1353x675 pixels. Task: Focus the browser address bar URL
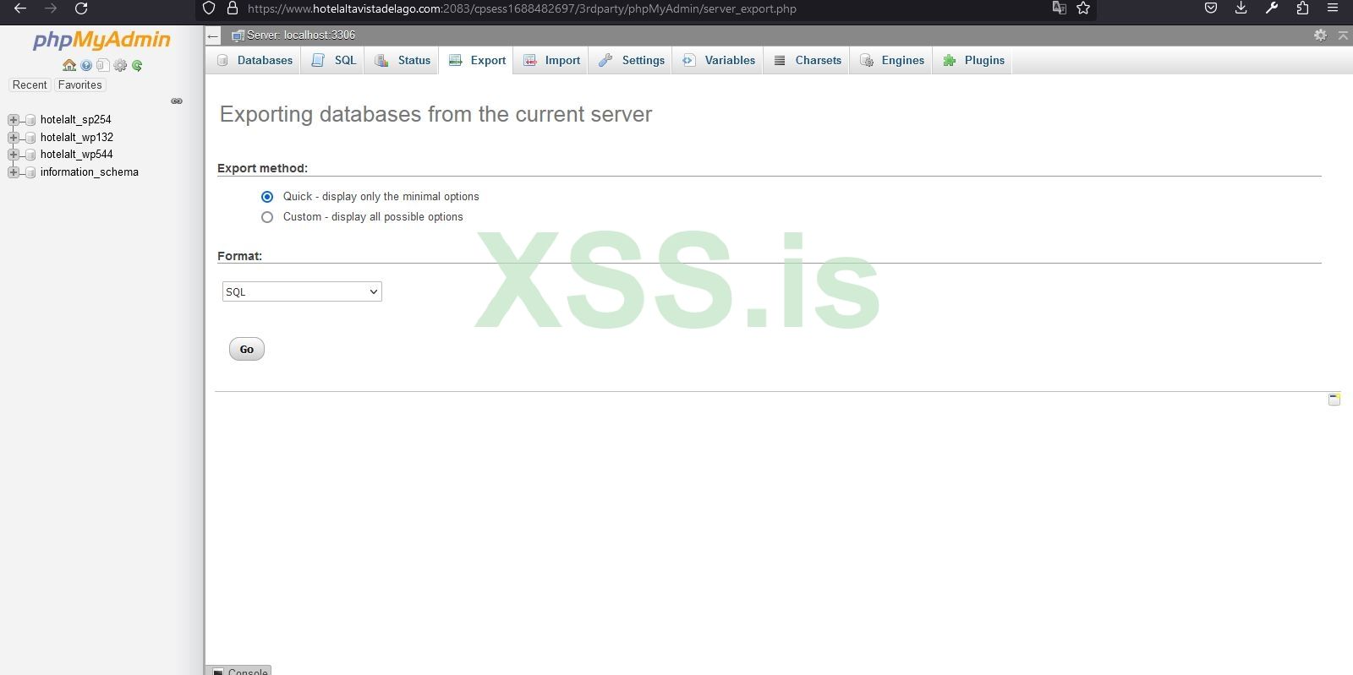522,8
